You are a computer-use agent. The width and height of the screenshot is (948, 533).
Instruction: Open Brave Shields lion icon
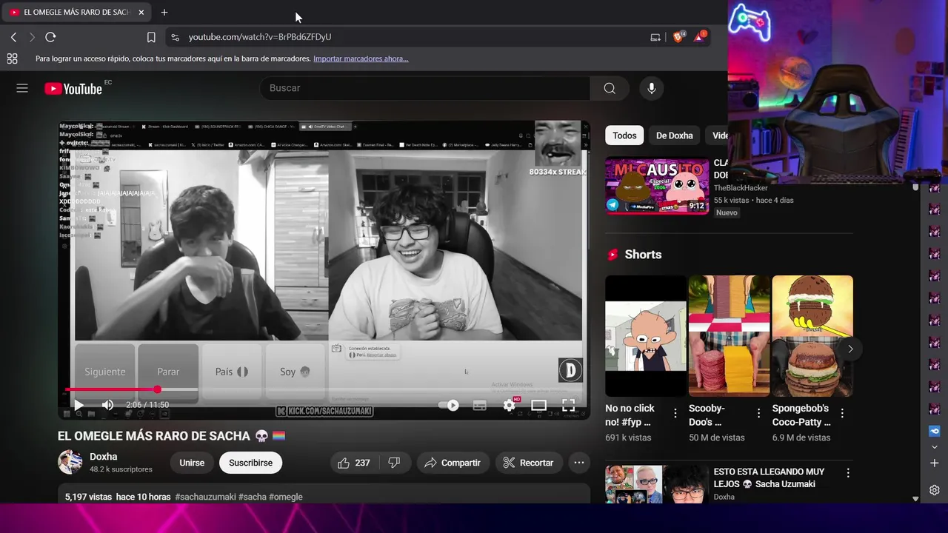(x=678, y=37)
